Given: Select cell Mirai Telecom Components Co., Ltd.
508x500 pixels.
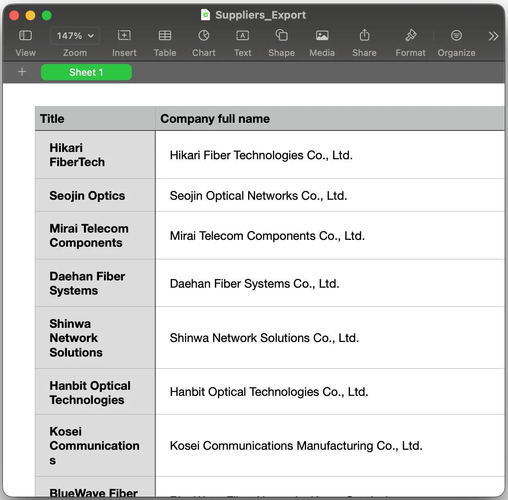Looking at the screenshot, I should click(x=330, y=235).
